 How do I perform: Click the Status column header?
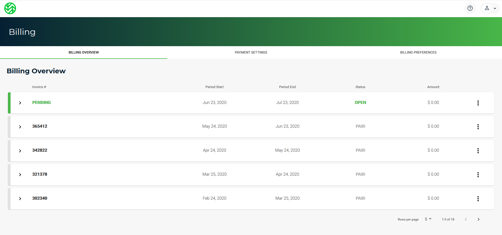(360, 87)
